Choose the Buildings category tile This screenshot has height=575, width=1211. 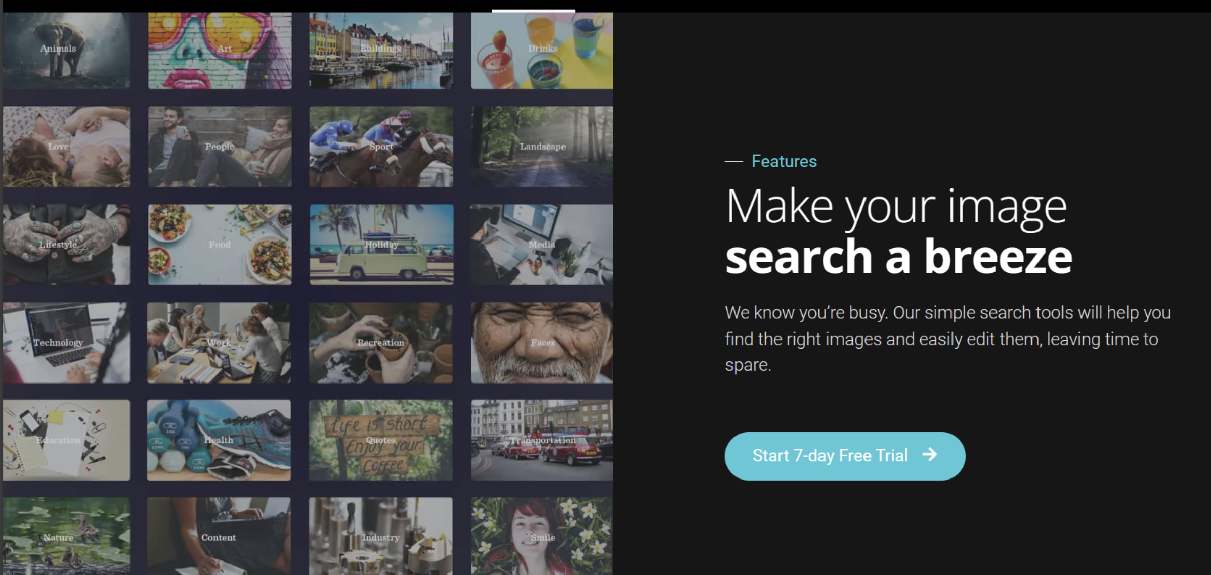[x=381, y=51]
